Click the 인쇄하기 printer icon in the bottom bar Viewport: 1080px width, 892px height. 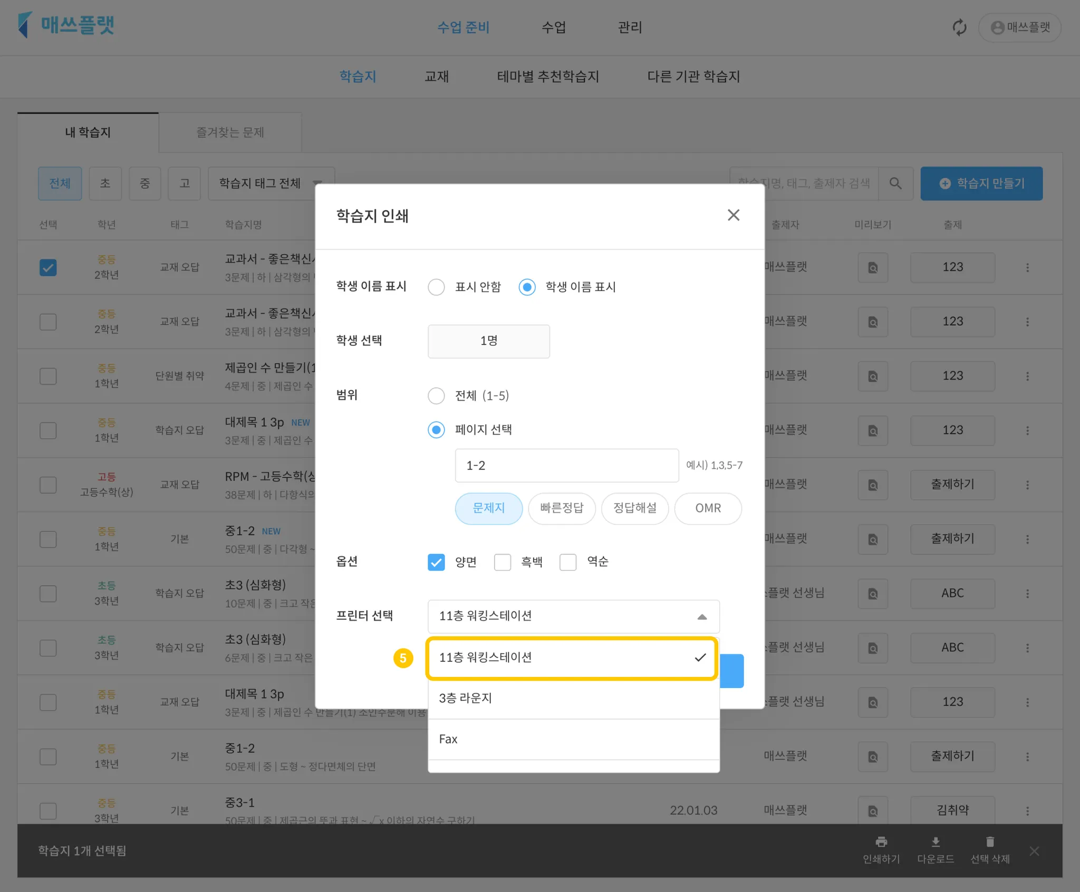tap(881, 842)
